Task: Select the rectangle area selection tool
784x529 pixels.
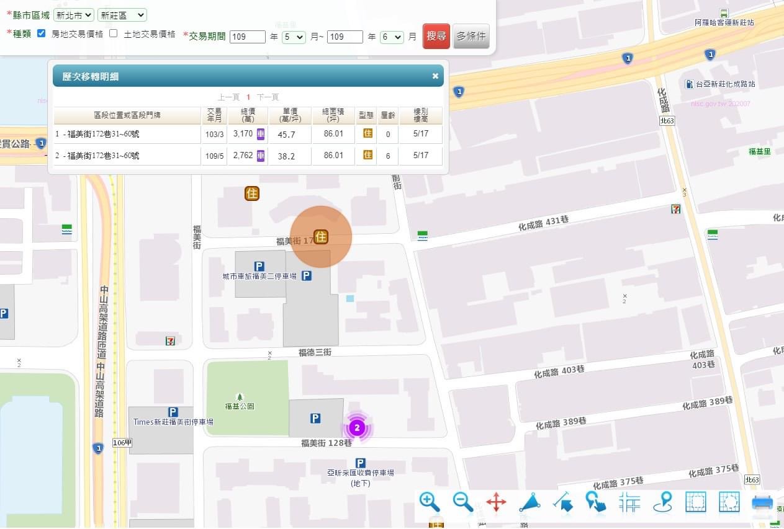Action: (696, 502)
